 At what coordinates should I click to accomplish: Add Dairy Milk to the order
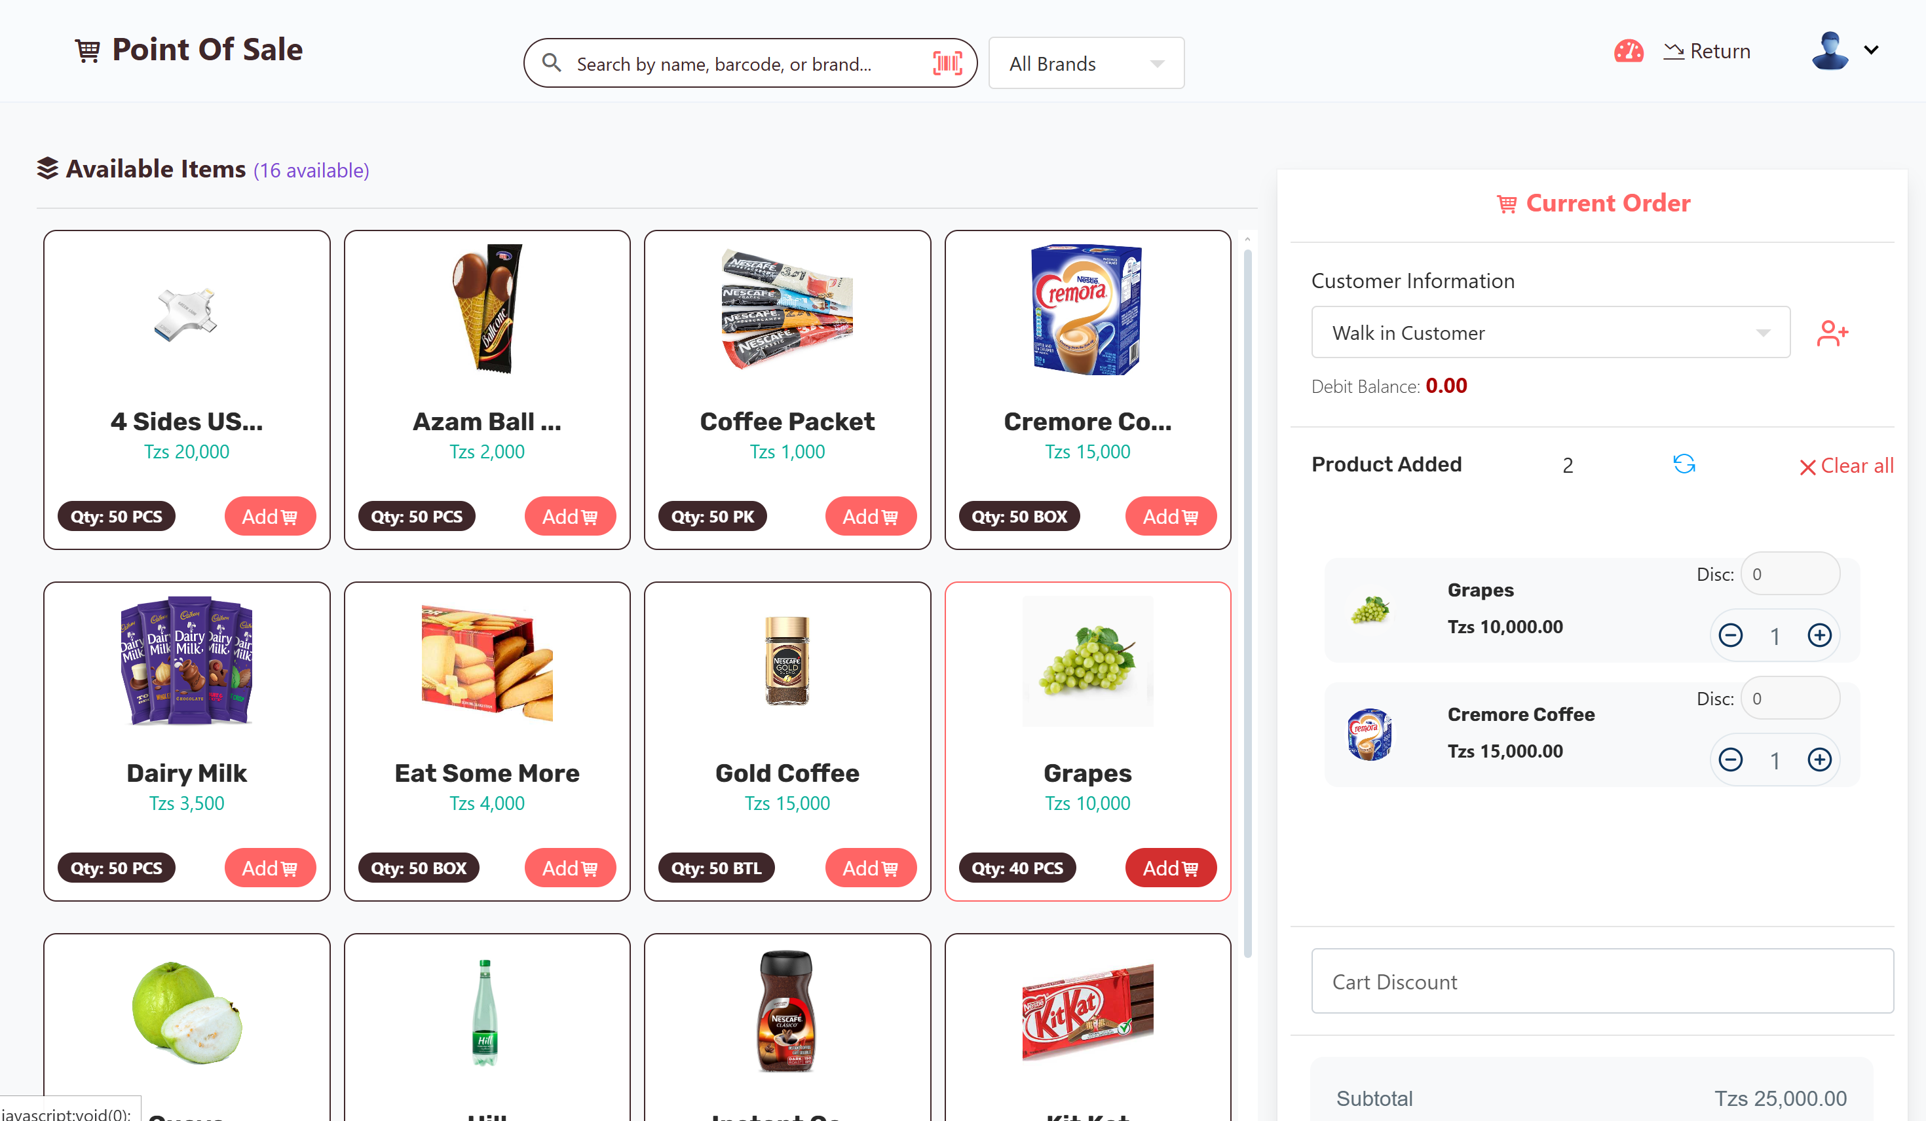(270, 868)
